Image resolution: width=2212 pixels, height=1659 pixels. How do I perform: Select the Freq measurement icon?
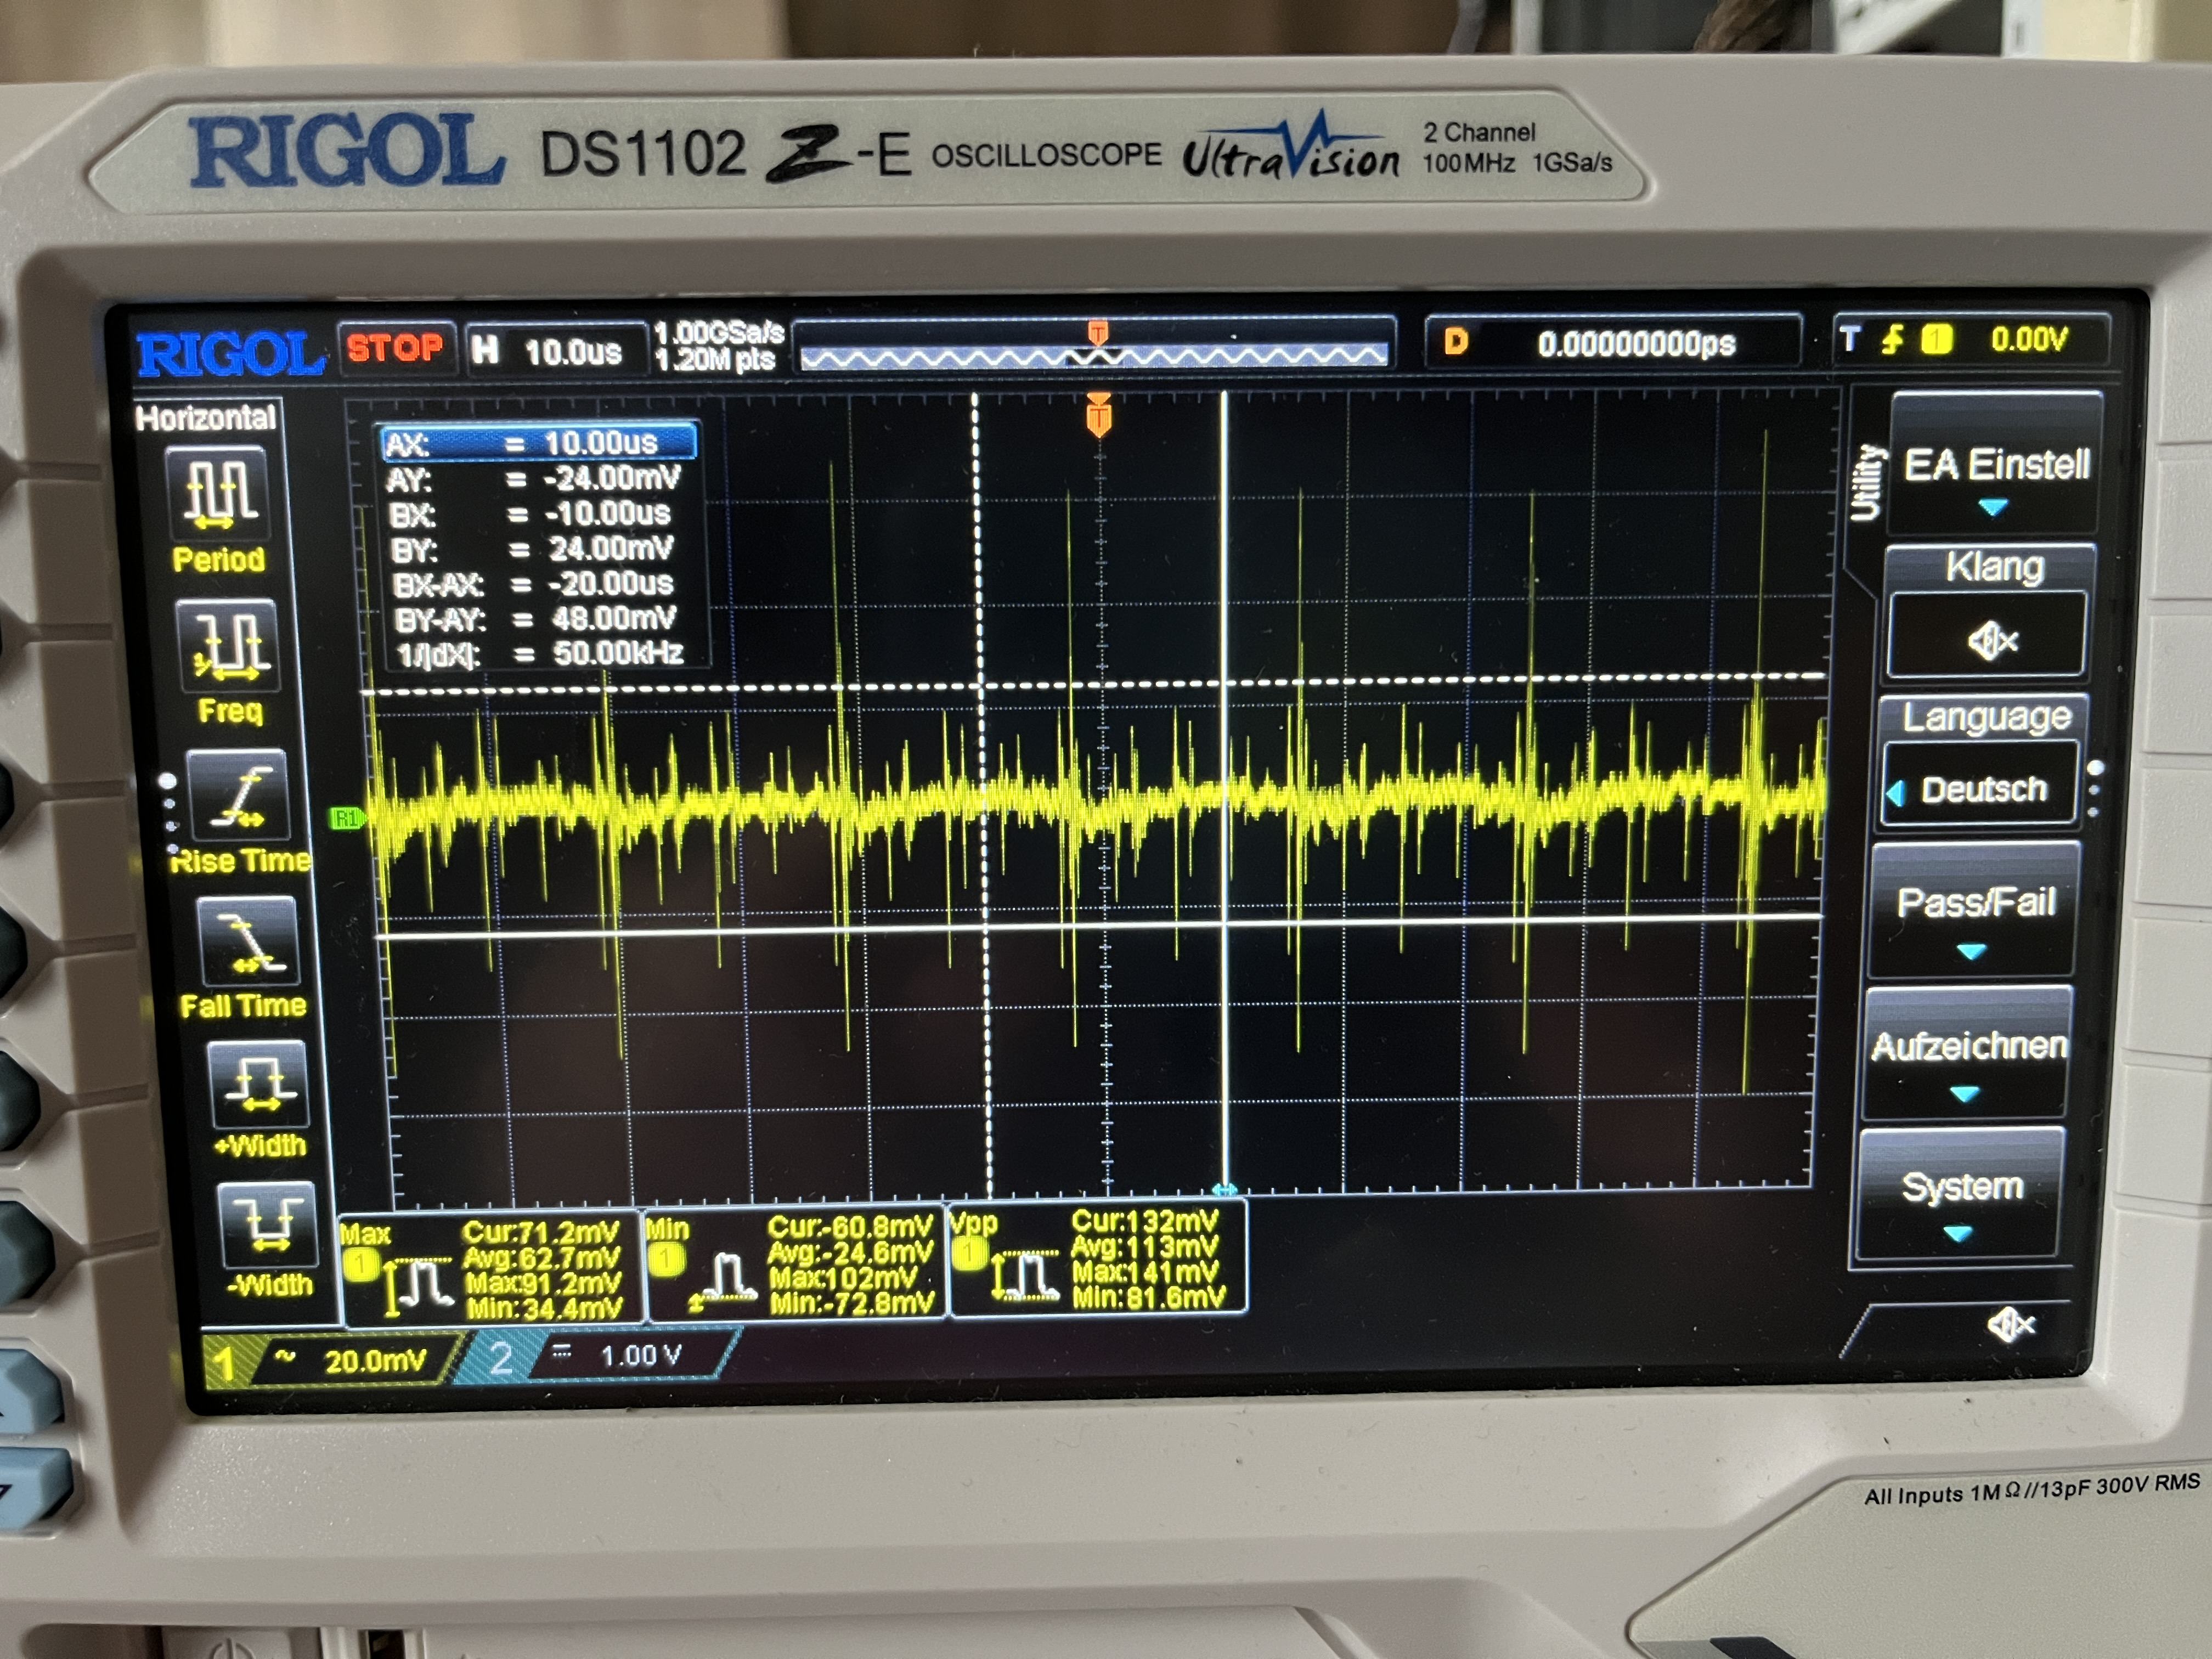(229, 645)
